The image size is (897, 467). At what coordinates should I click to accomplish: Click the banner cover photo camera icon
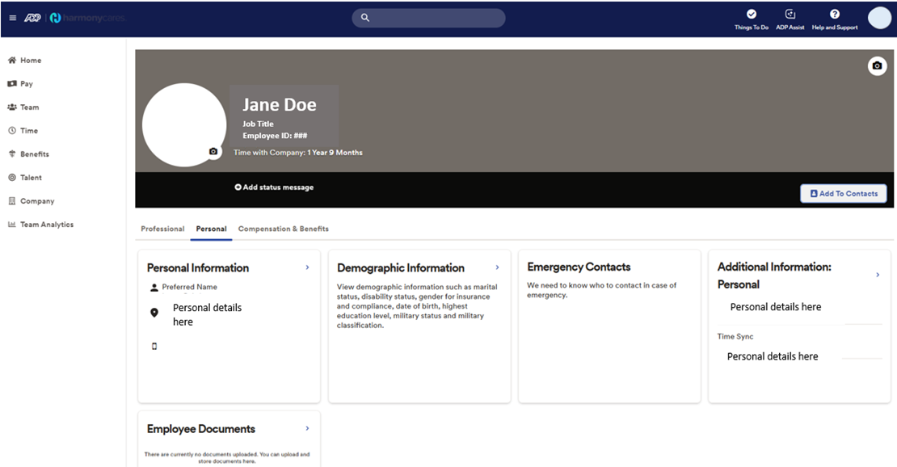point(877,66)
